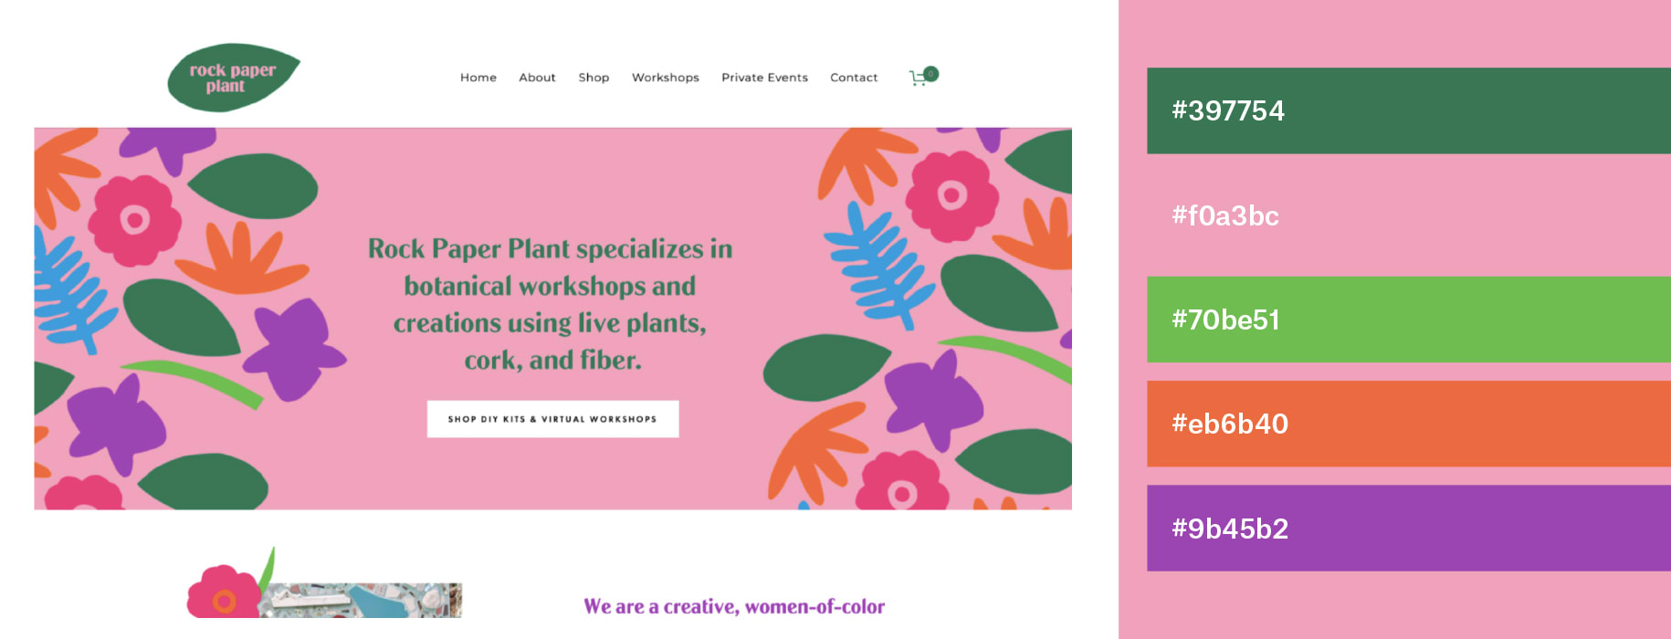Pick the orange #eb6b40 swatch

pyautogui.click(x=1409, y=424)
